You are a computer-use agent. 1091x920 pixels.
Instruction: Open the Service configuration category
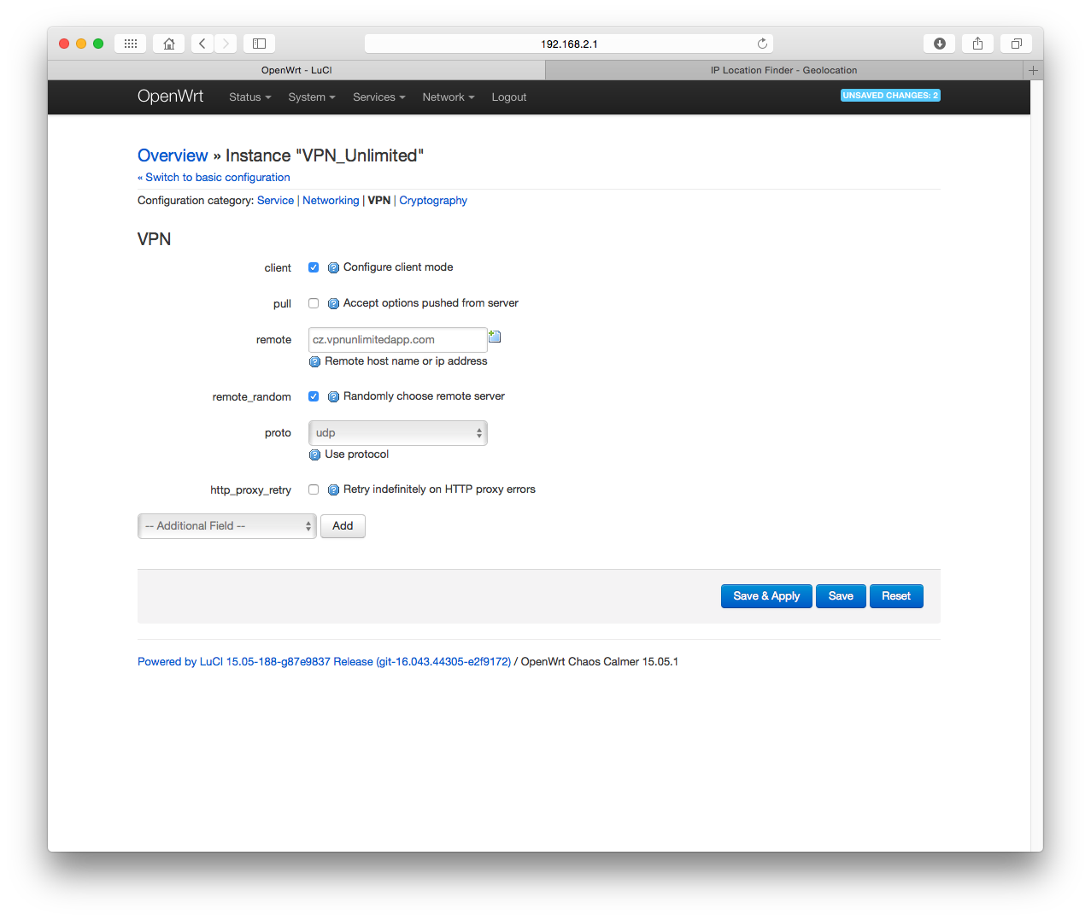275,201
